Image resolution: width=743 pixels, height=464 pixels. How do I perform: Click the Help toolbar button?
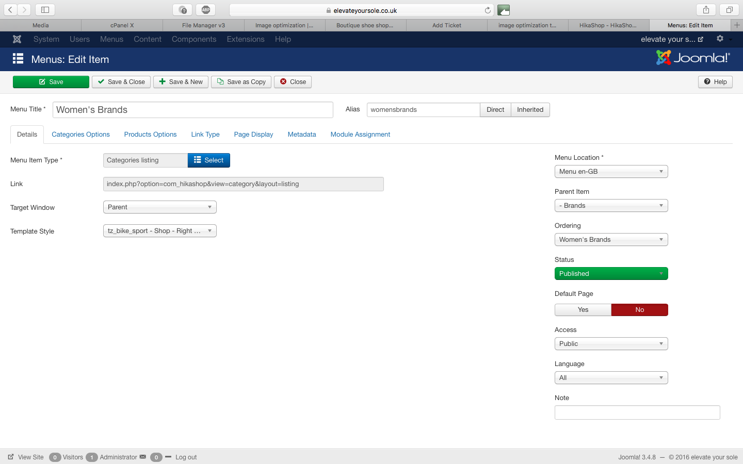click(715, 82)
